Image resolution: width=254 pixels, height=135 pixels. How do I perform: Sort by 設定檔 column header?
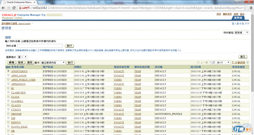[x=158, y=67]
